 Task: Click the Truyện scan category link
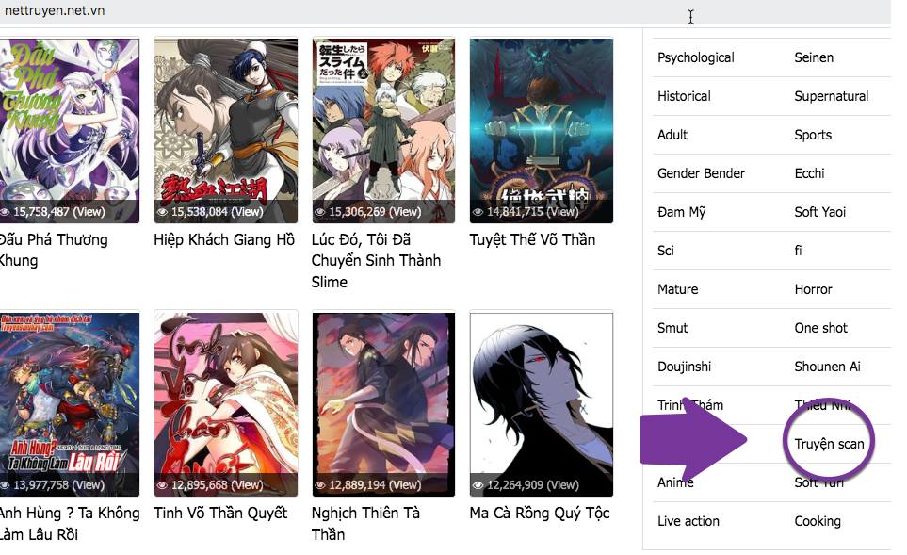pos(829,444)
